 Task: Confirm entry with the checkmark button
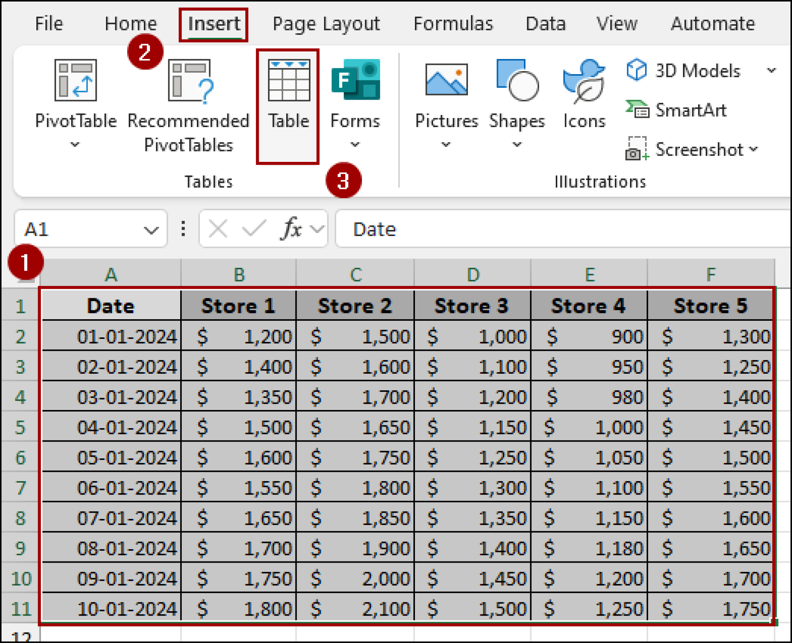coord(253,228)
